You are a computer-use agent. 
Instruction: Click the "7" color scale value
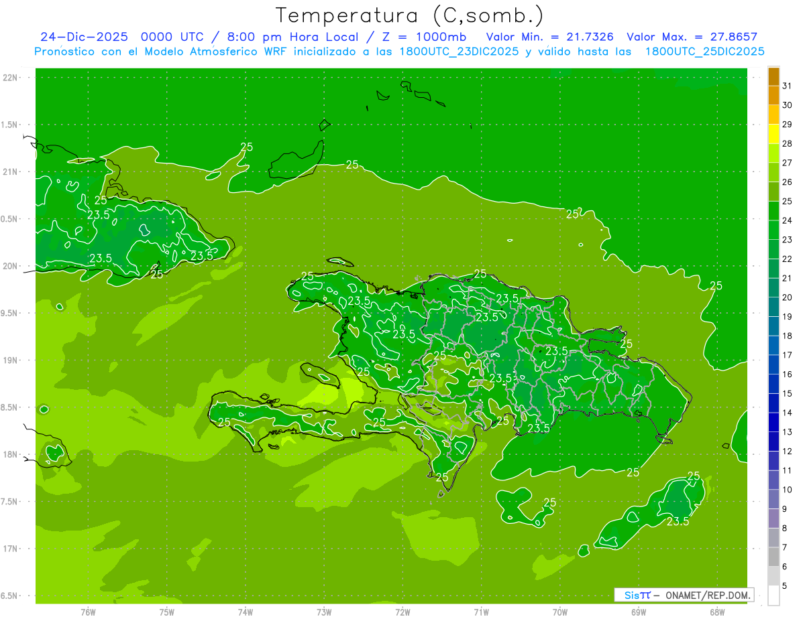785,548
